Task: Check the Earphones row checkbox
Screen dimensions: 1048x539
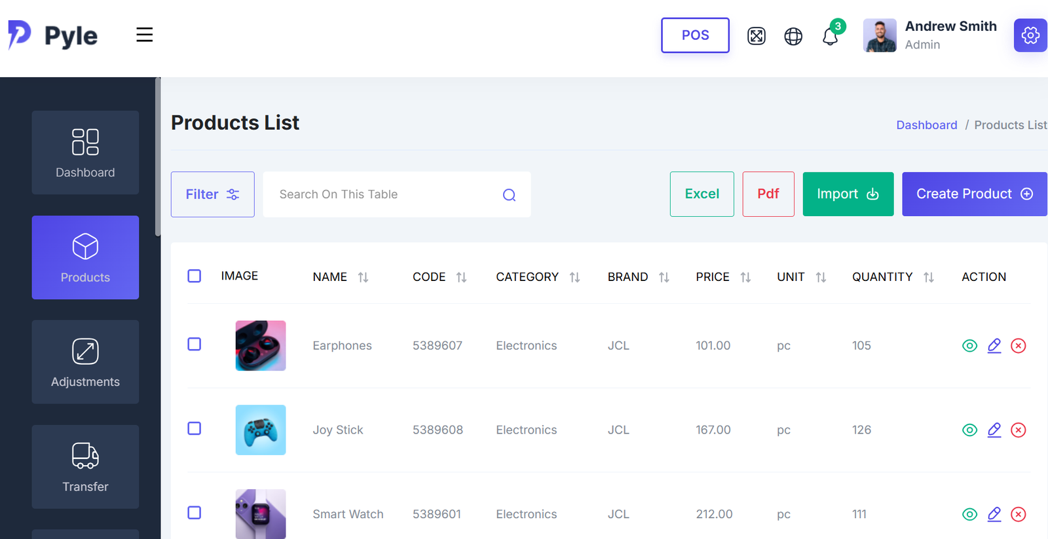Action: [195, 344]
